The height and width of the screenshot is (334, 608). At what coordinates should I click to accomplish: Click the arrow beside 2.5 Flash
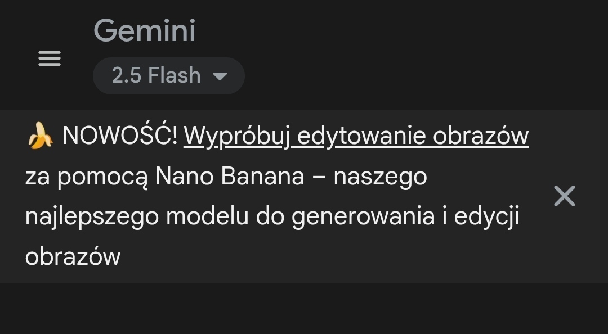tap(220, 76)
